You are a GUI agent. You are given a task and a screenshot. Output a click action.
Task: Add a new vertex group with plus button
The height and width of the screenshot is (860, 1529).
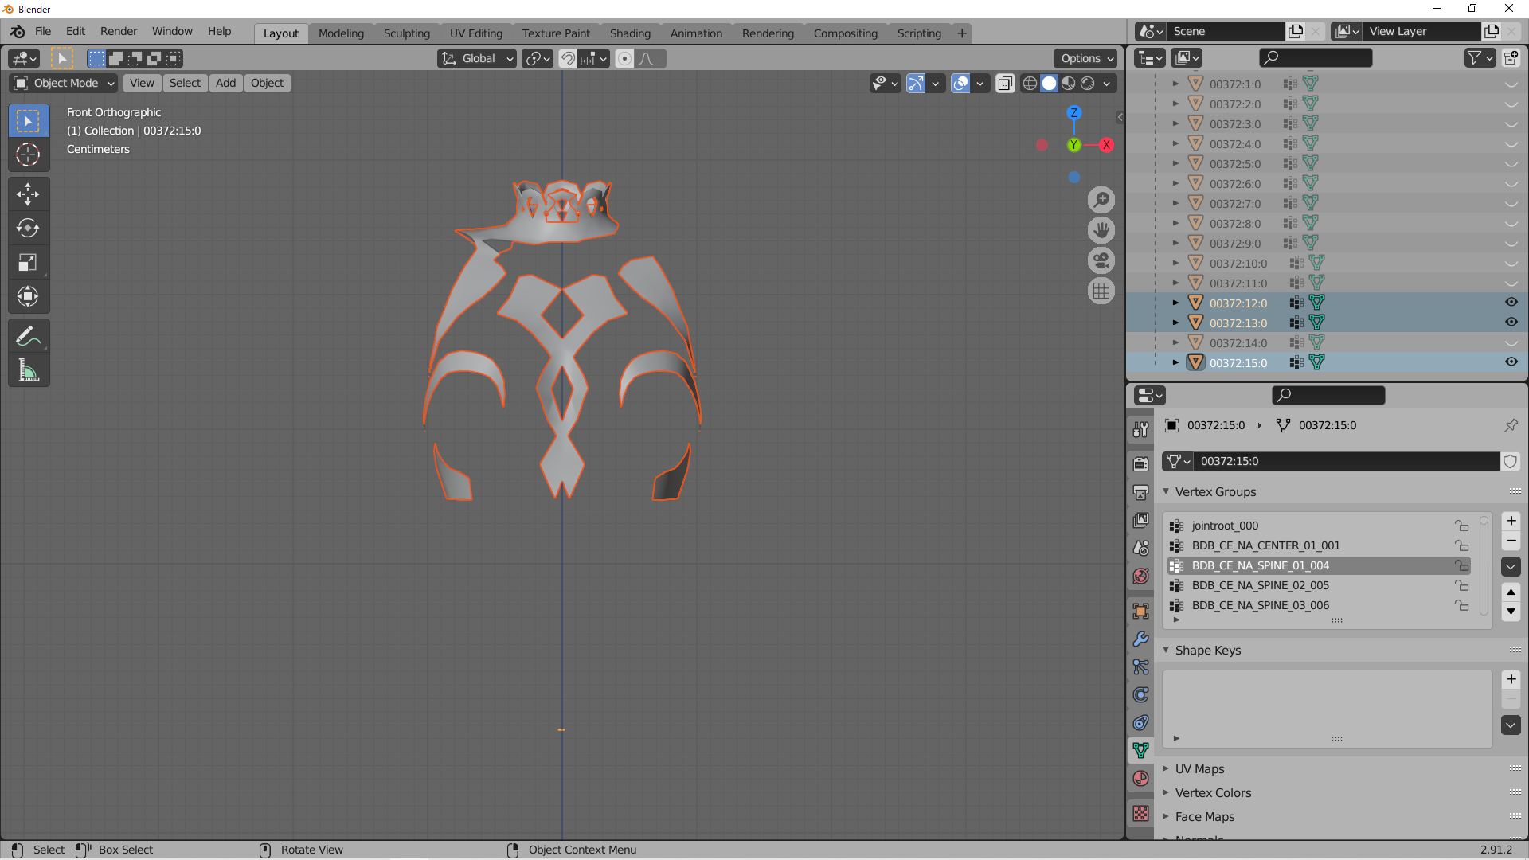point(1511,522)
